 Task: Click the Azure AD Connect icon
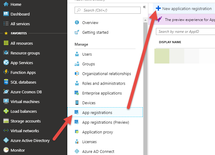[x=77, y=151]
